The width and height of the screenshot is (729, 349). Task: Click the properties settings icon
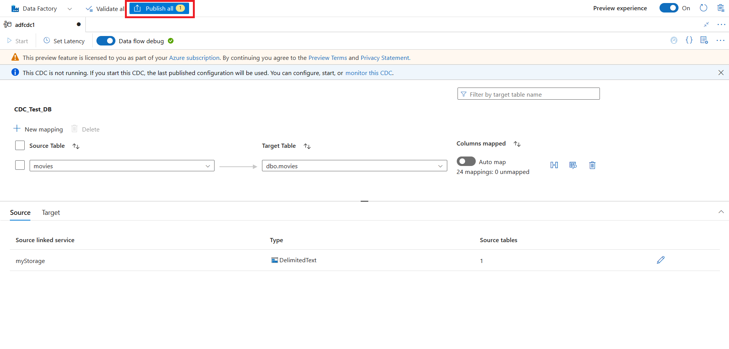(x=704, y=40)
